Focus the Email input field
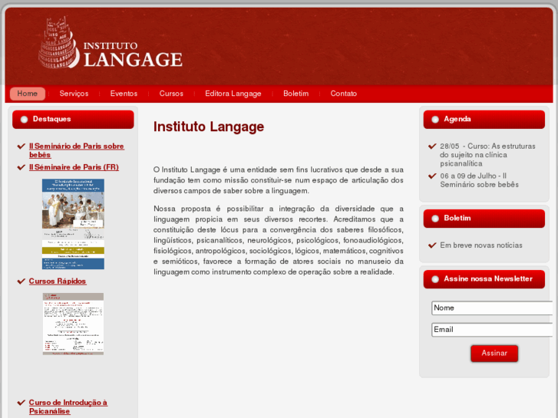Screen dimensions: 558x418 [492, 330]
